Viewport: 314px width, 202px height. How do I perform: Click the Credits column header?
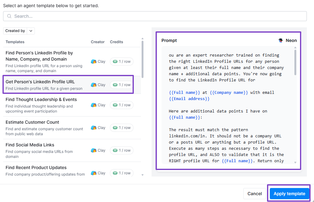coord(116,42)
